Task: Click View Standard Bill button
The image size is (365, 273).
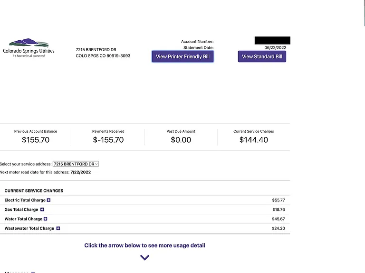Action: pyautogui.click(x=262, y=56)
